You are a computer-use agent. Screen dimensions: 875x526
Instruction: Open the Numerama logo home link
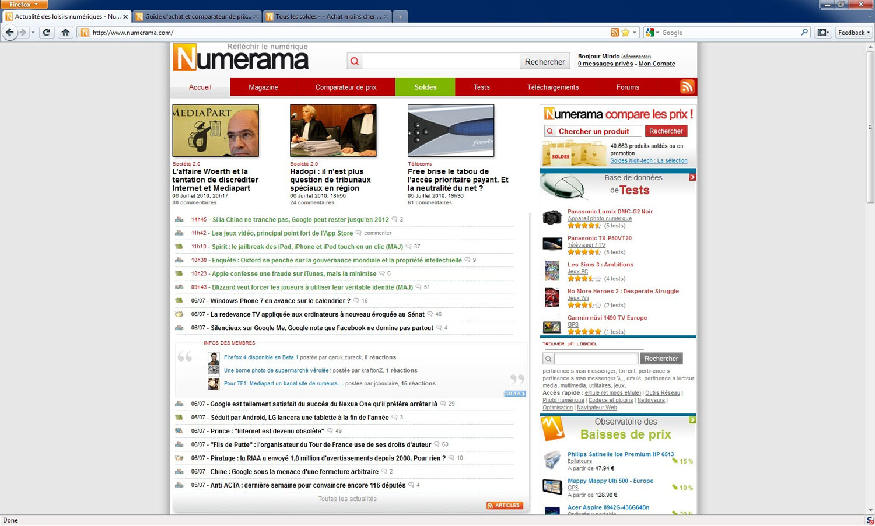pos(240,57)
